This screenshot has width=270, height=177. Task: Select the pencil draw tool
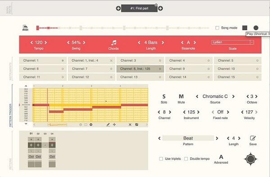pyautogui.click(x=108, y=124)
